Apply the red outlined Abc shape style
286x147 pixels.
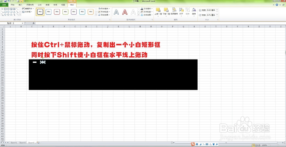click(x=57, y=12)
